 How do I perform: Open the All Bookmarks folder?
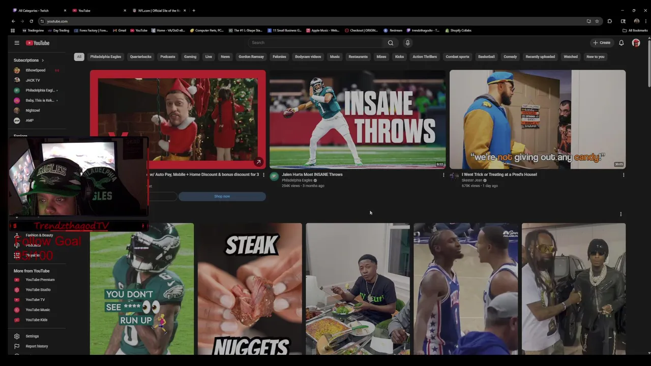tap(635, 30)
